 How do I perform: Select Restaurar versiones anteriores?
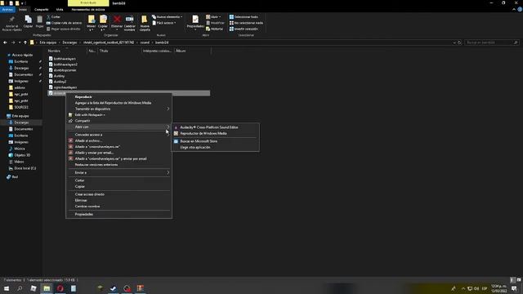[96, 165]
